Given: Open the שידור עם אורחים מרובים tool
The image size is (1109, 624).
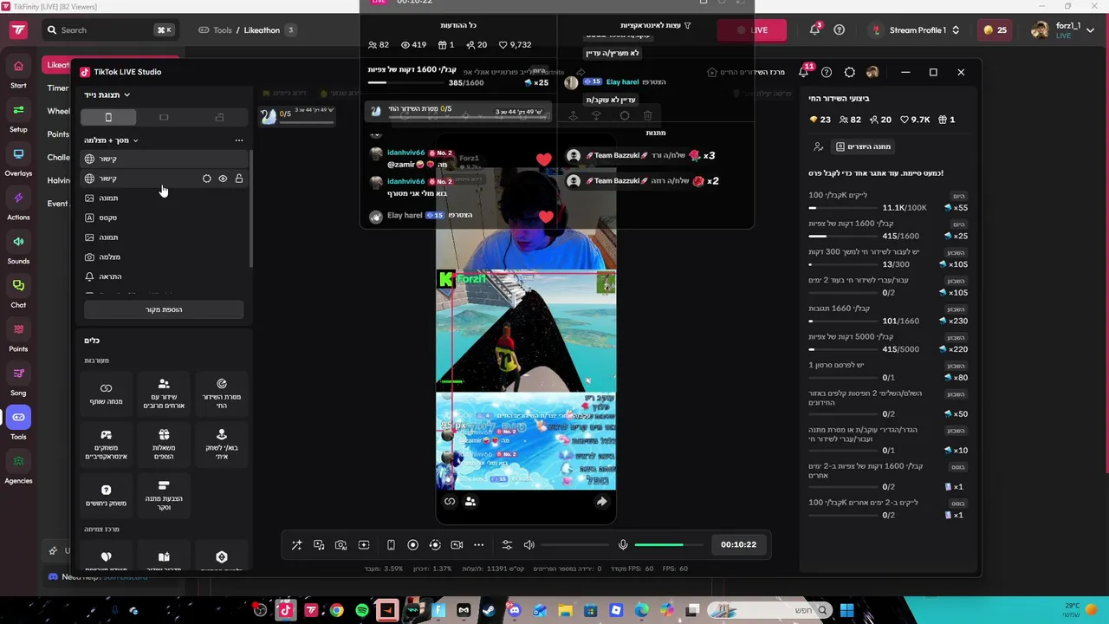Looking at the screenshot, I should [x=164, y=393].
